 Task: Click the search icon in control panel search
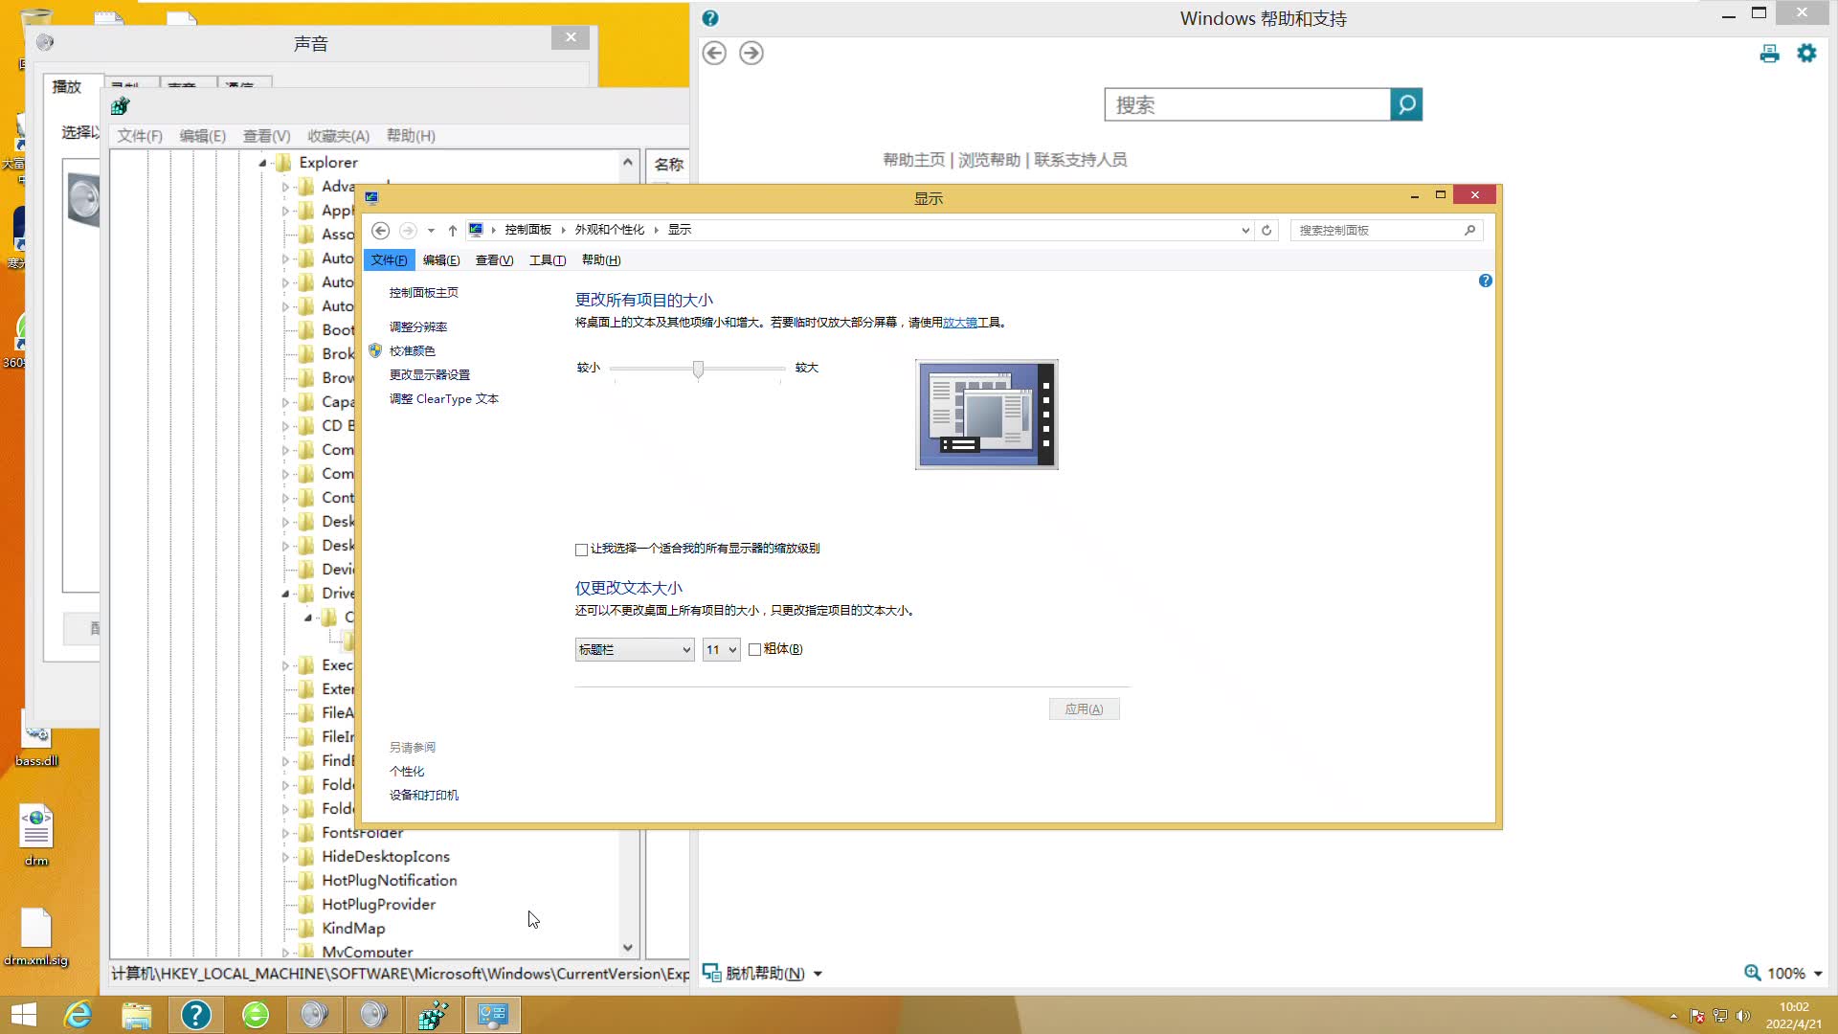(1469, 230)
